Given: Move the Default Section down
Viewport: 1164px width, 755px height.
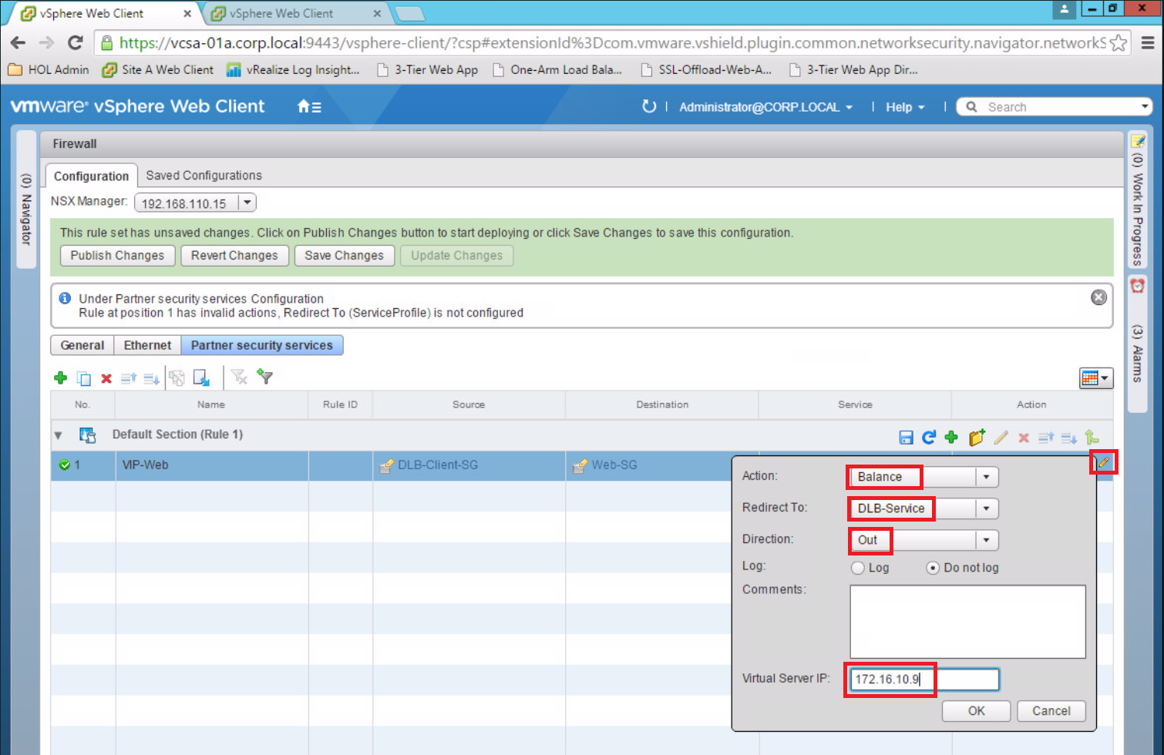Looking at the screenshot, I should 1068,438.
